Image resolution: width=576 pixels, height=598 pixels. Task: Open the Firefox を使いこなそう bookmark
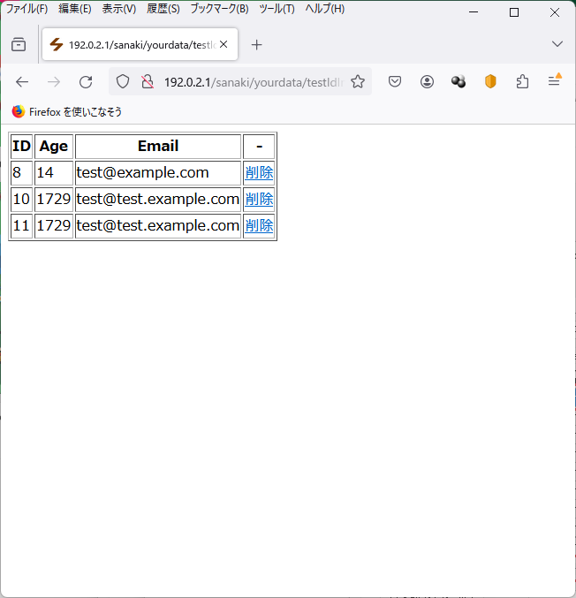67,112
